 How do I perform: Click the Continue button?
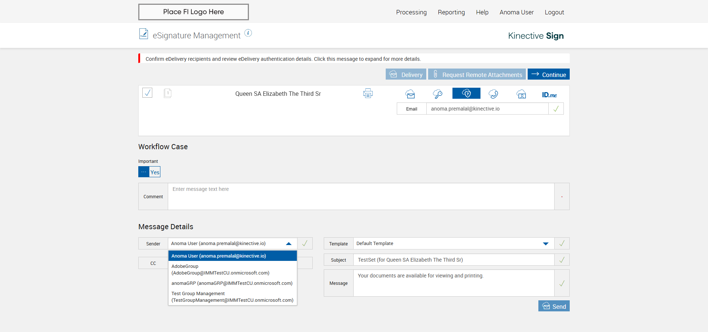click(548, 74)
